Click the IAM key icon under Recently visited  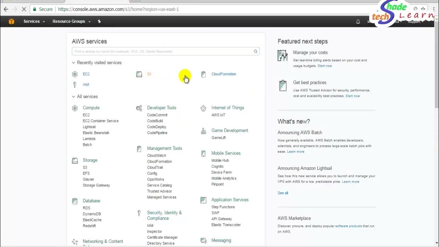pos(75,84)
